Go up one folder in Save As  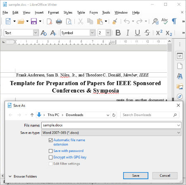pyautogui.click(x=32, y=115)
